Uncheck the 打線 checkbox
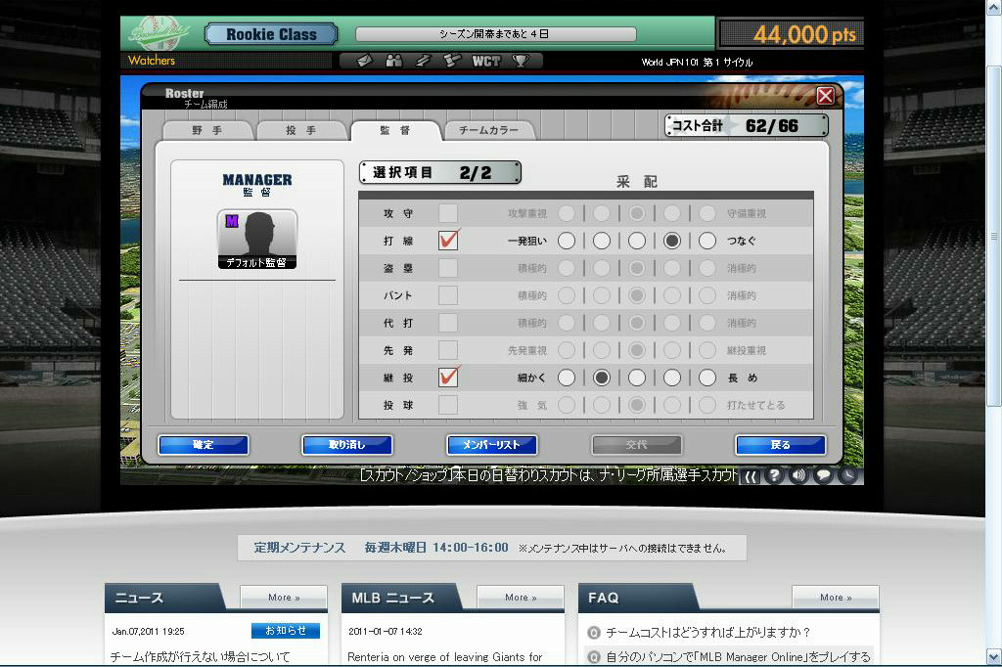The height and width of the screenshot is (667, 1002). coord(448,240)
